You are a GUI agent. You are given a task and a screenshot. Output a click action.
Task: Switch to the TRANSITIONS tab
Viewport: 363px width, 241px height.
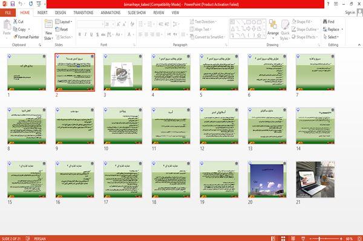83,13
